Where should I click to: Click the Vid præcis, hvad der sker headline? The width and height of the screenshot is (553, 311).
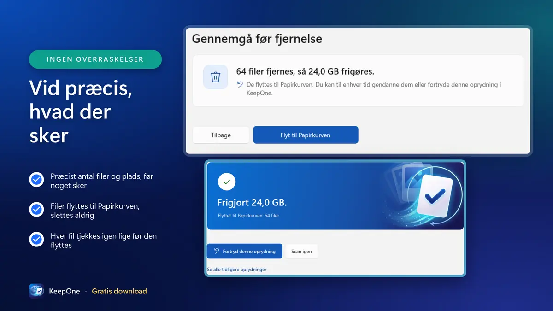tap(81, 111)
